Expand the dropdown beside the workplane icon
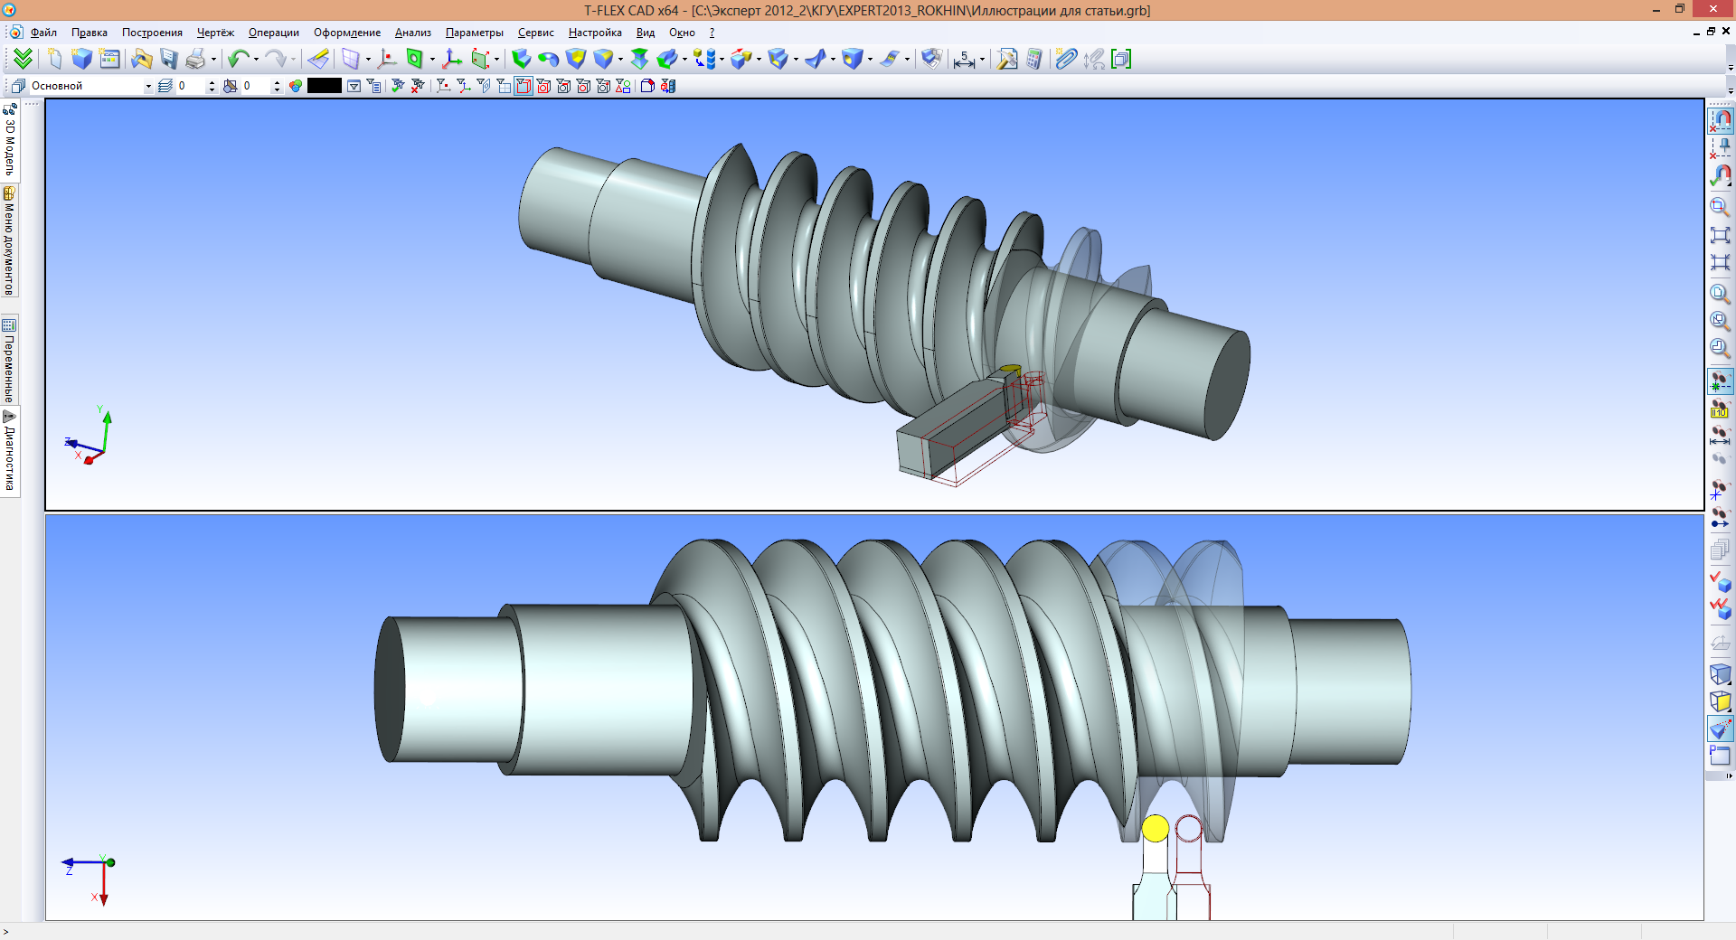This screenshot has width=1736, height=940. tap(367, 60)
